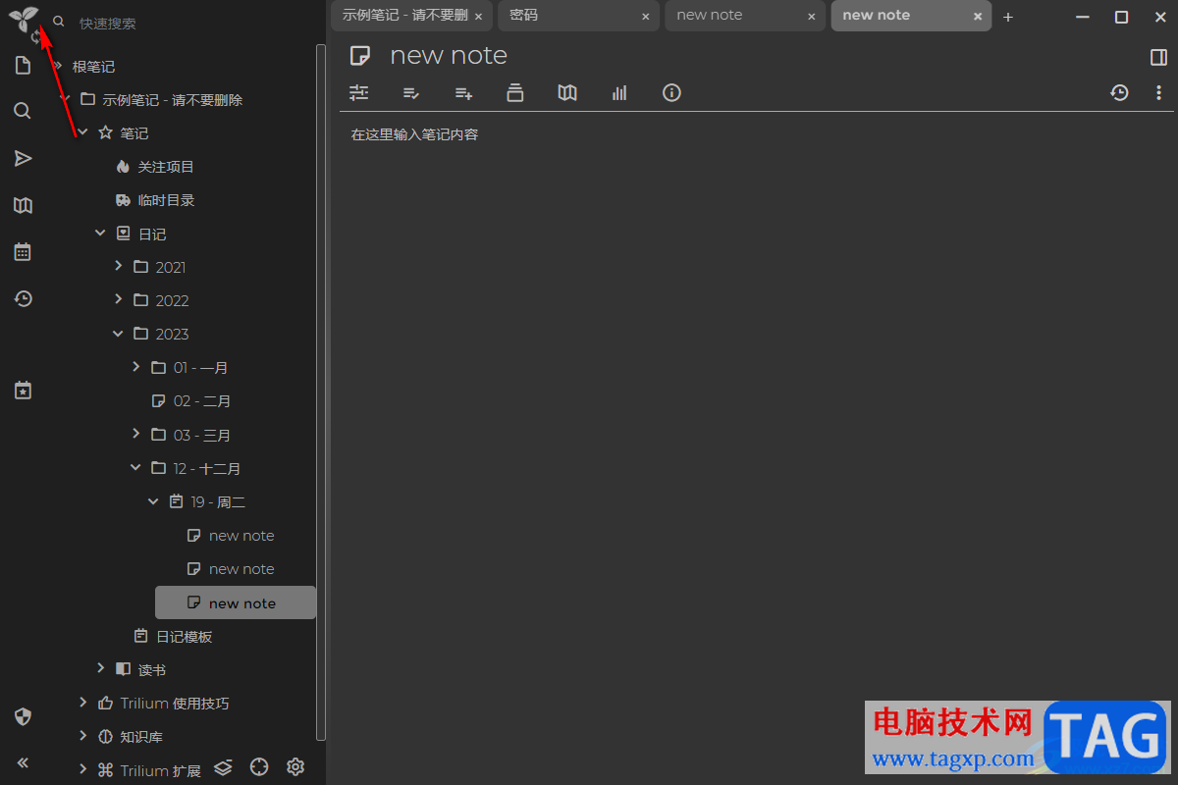
Task: Open basic properties ribbon tab
Action: tap(358, 92)
